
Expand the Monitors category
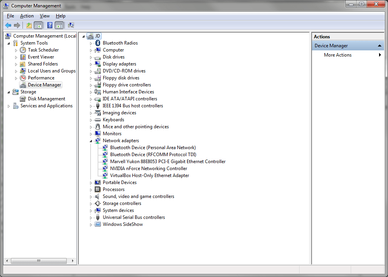point(91,134)
